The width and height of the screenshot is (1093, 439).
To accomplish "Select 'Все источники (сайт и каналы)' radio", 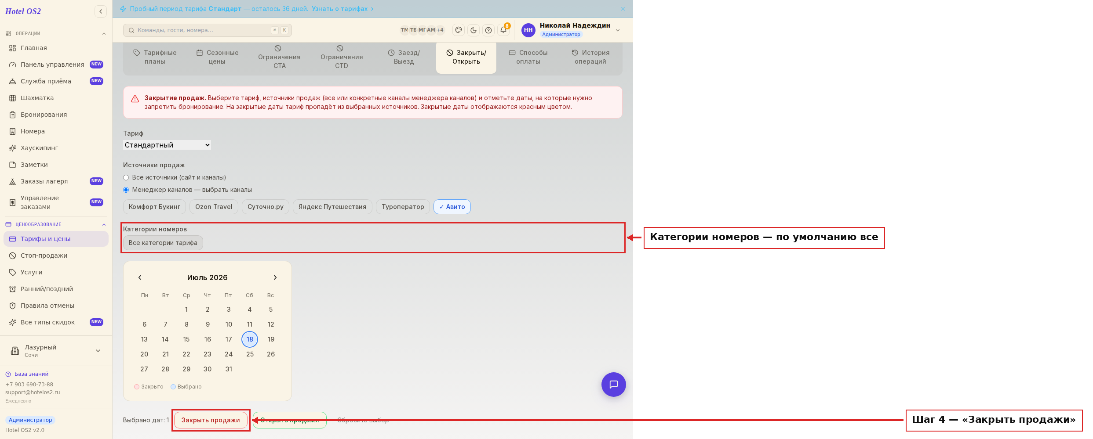I will coord(126,177).
